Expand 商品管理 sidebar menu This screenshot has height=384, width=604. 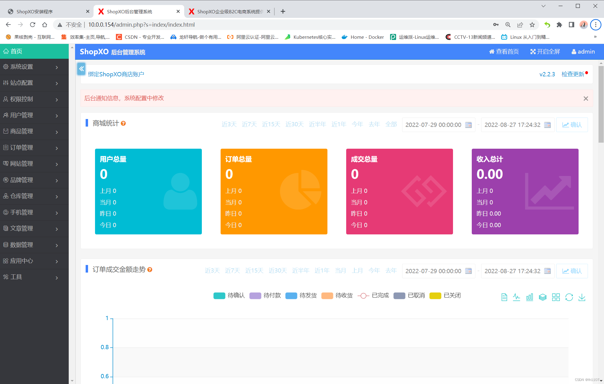pos(34,131)
